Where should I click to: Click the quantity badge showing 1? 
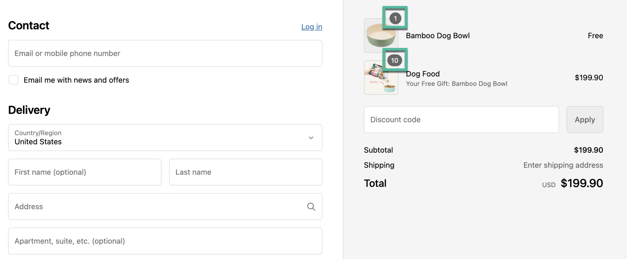395,18
